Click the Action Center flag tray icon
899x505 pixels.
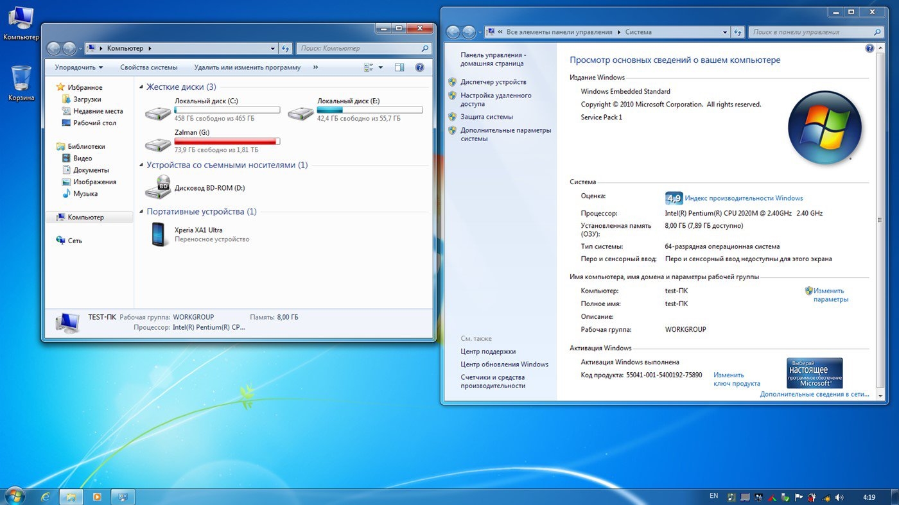(x=799, y=497)
